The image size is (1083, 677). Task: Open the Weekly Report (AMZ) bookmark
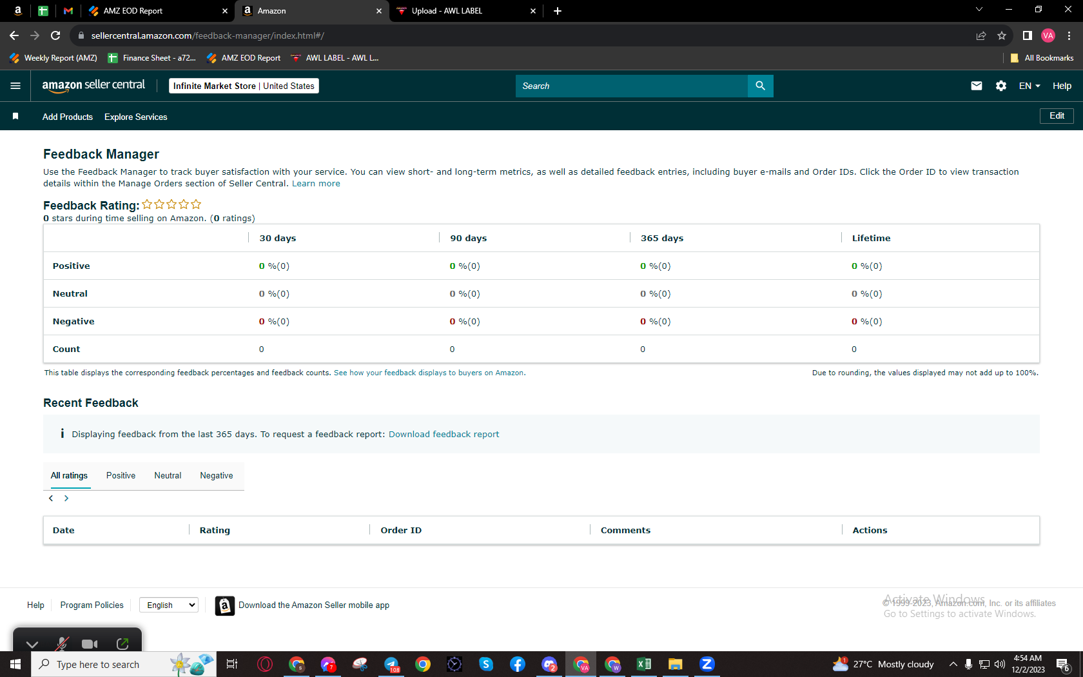54,58
